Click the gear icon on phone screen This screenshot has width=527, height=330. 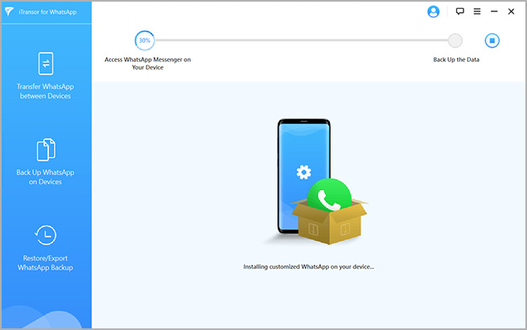303,171
